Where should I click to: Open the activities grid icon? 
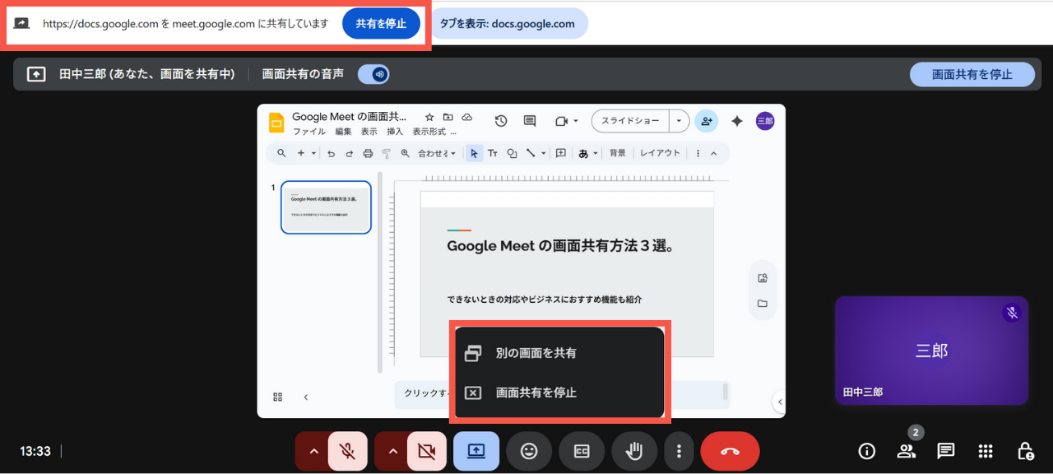986,451
